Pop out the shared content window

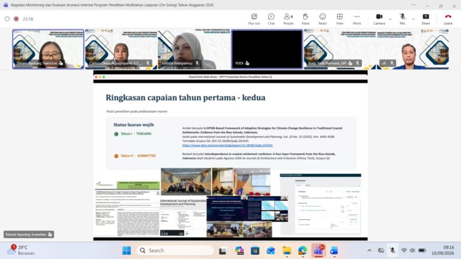pyautogui.click(x=254, y=19)
